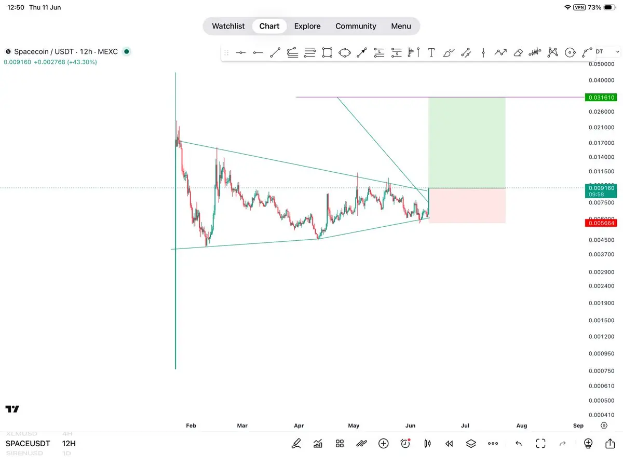Select the price range measure tool
This screenshot has width=623, height=467.
click(x=466, y=52)
